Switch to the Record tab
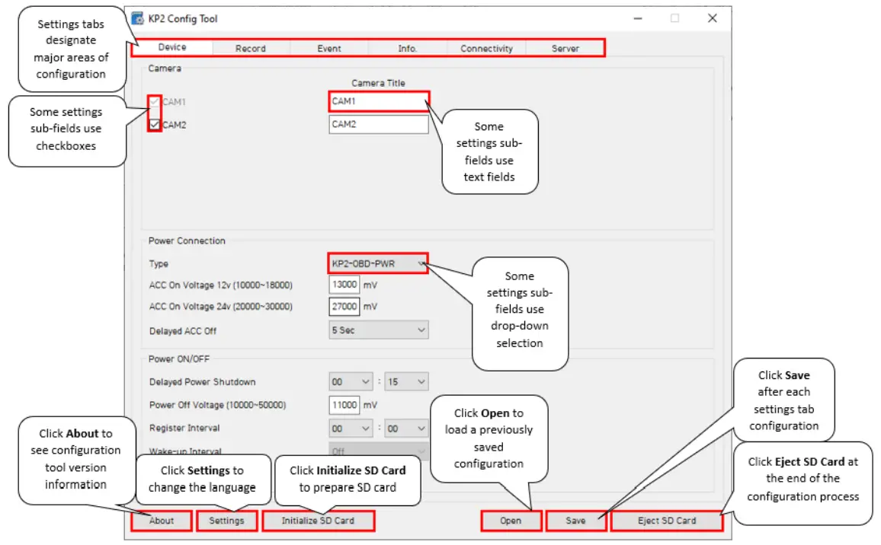 point(251,47)
